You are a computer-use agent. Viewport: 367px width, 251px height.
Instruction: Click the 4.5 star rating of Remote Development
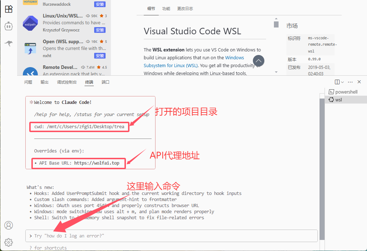coord(102,67)
